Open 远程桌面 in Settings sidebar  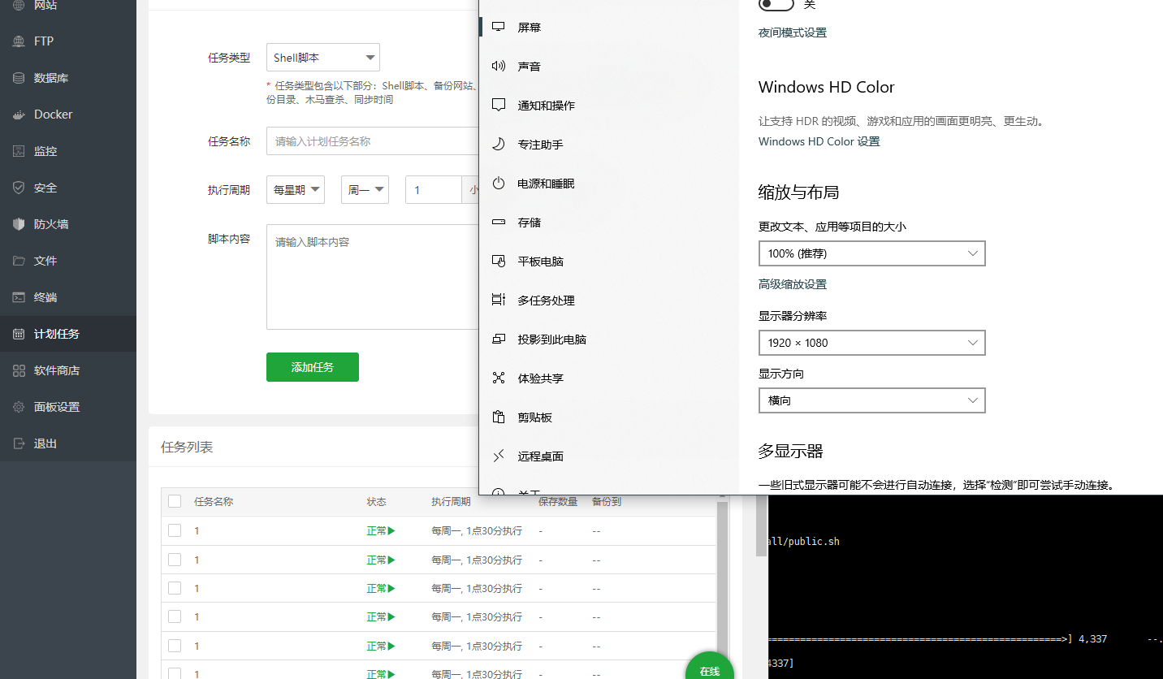[540, 456]
